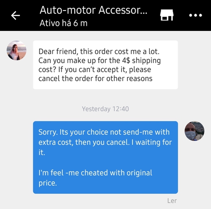Tap the word 'price.' in blue bubble
The height and width of the screenshot is (209, 211).
coord(48,183)
